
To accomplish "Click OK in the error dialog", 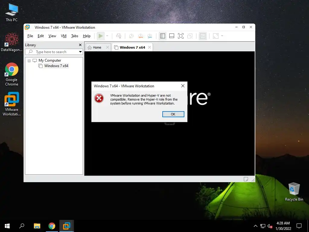I will click(173, 114).
